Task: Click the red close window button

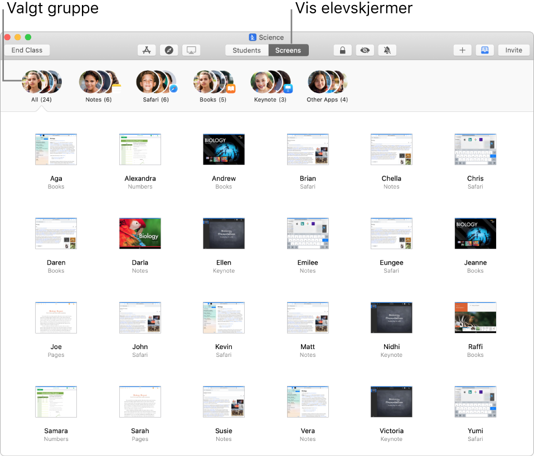Action: (x=7, y=37)
